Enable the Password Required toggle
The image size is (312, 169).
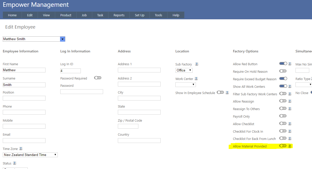[98, 78]
